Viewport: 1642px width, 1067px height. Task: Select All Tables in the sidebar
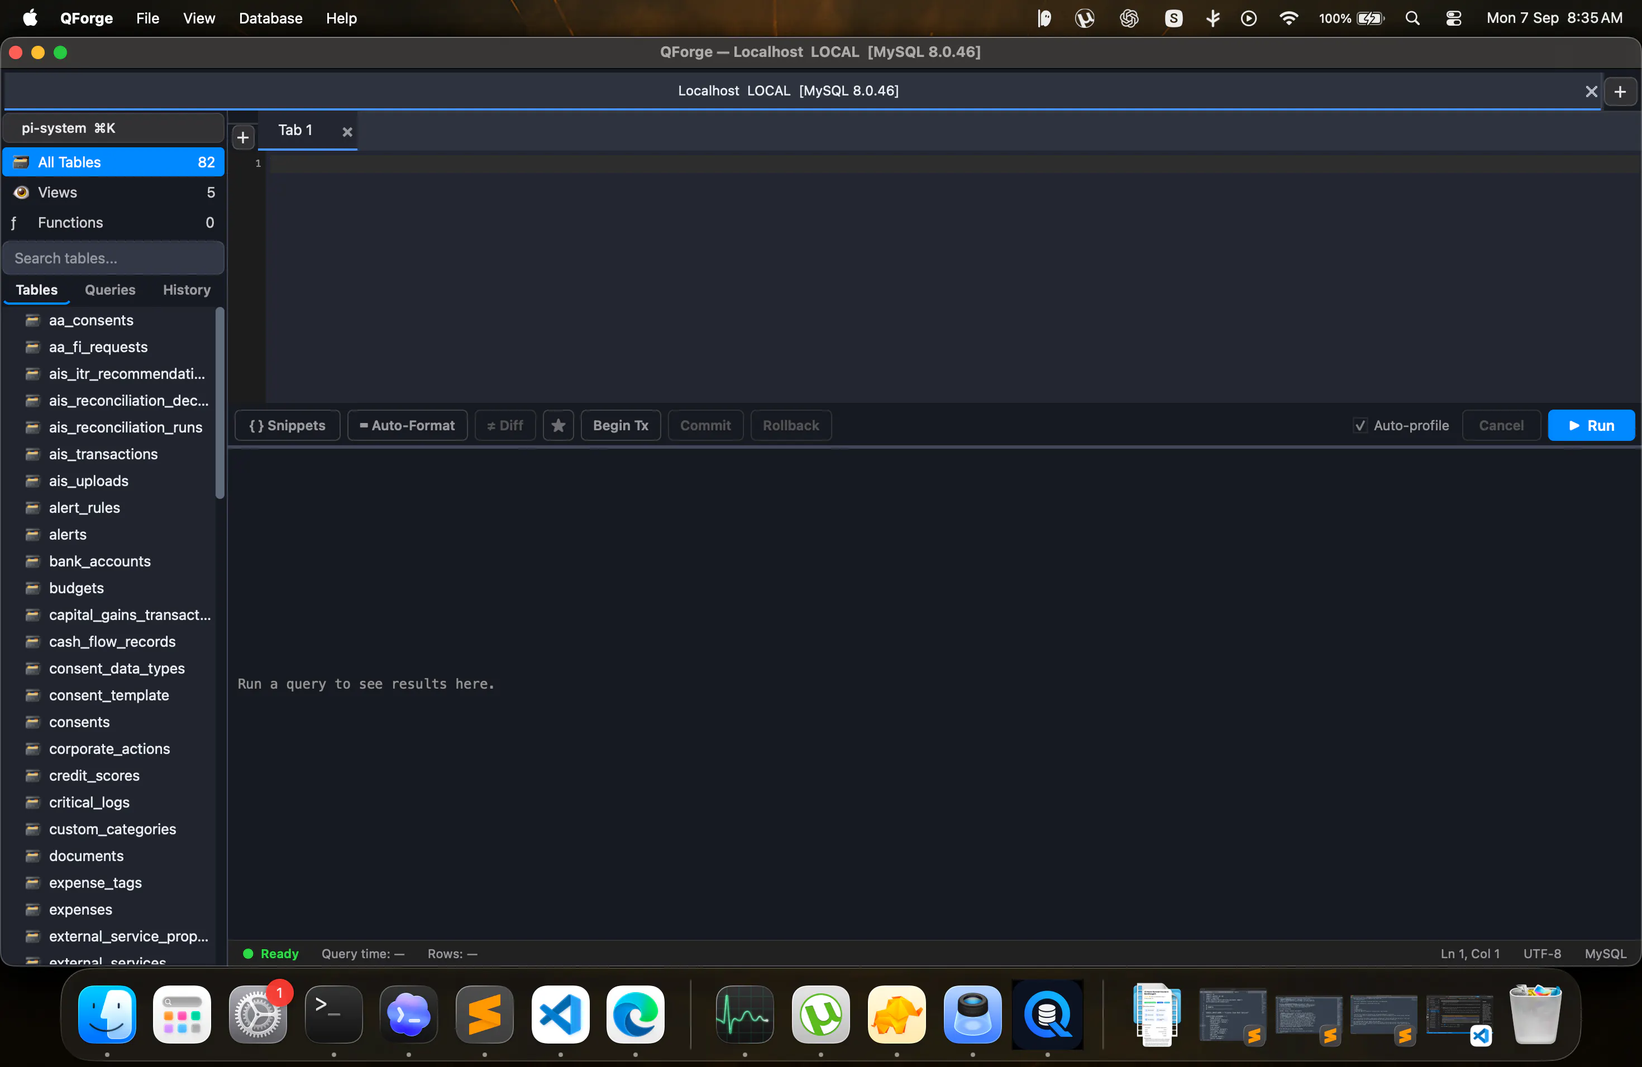(114, 162)
